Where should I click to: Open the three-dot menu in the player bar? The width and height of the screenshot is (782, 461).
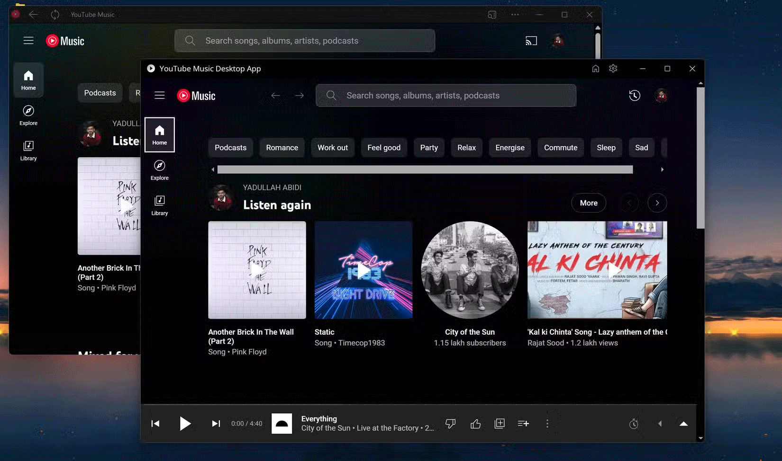tap(547, 424)
